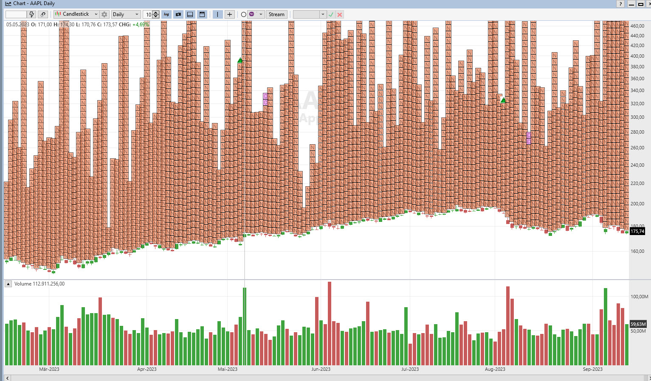Toggle the dark rectangle icon next to log
The width and height of the screenshot is (651, 381).
click(178, 14)
